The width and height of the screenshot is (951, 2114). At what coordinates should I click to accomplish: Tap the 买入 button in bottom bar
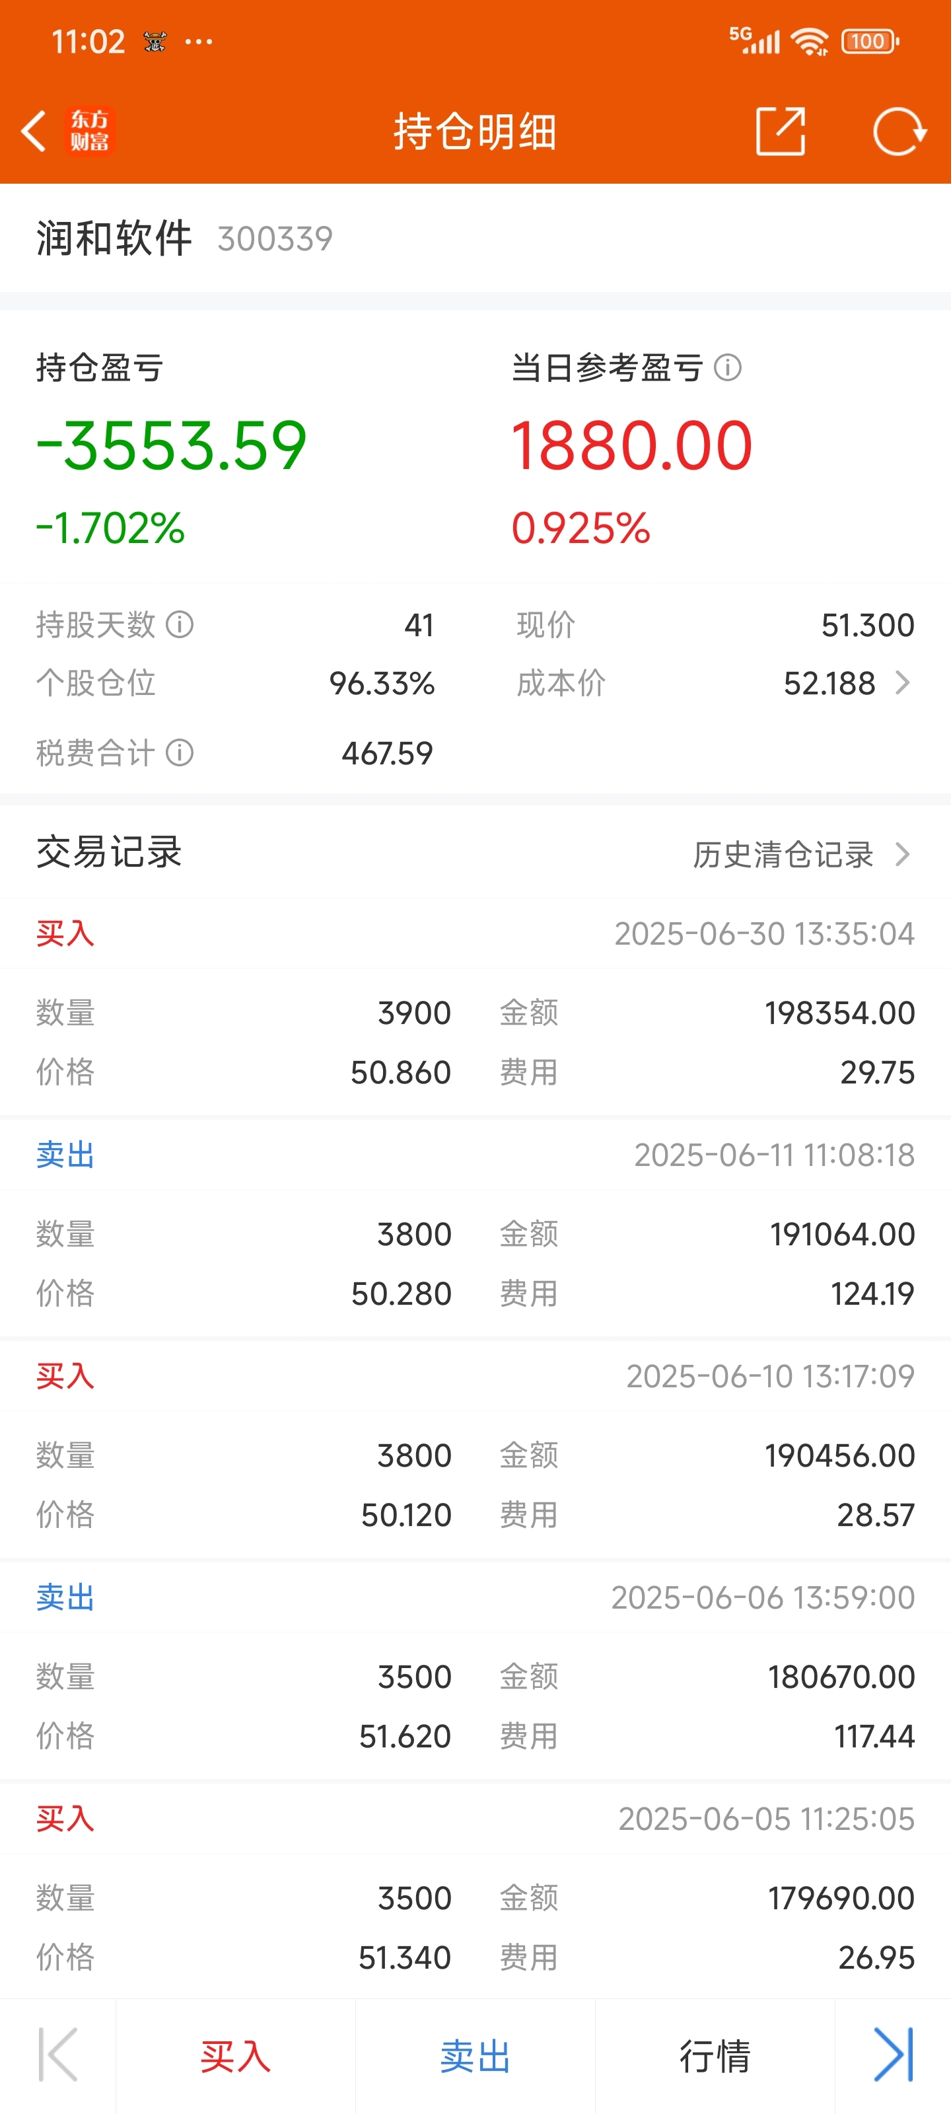236,2056
